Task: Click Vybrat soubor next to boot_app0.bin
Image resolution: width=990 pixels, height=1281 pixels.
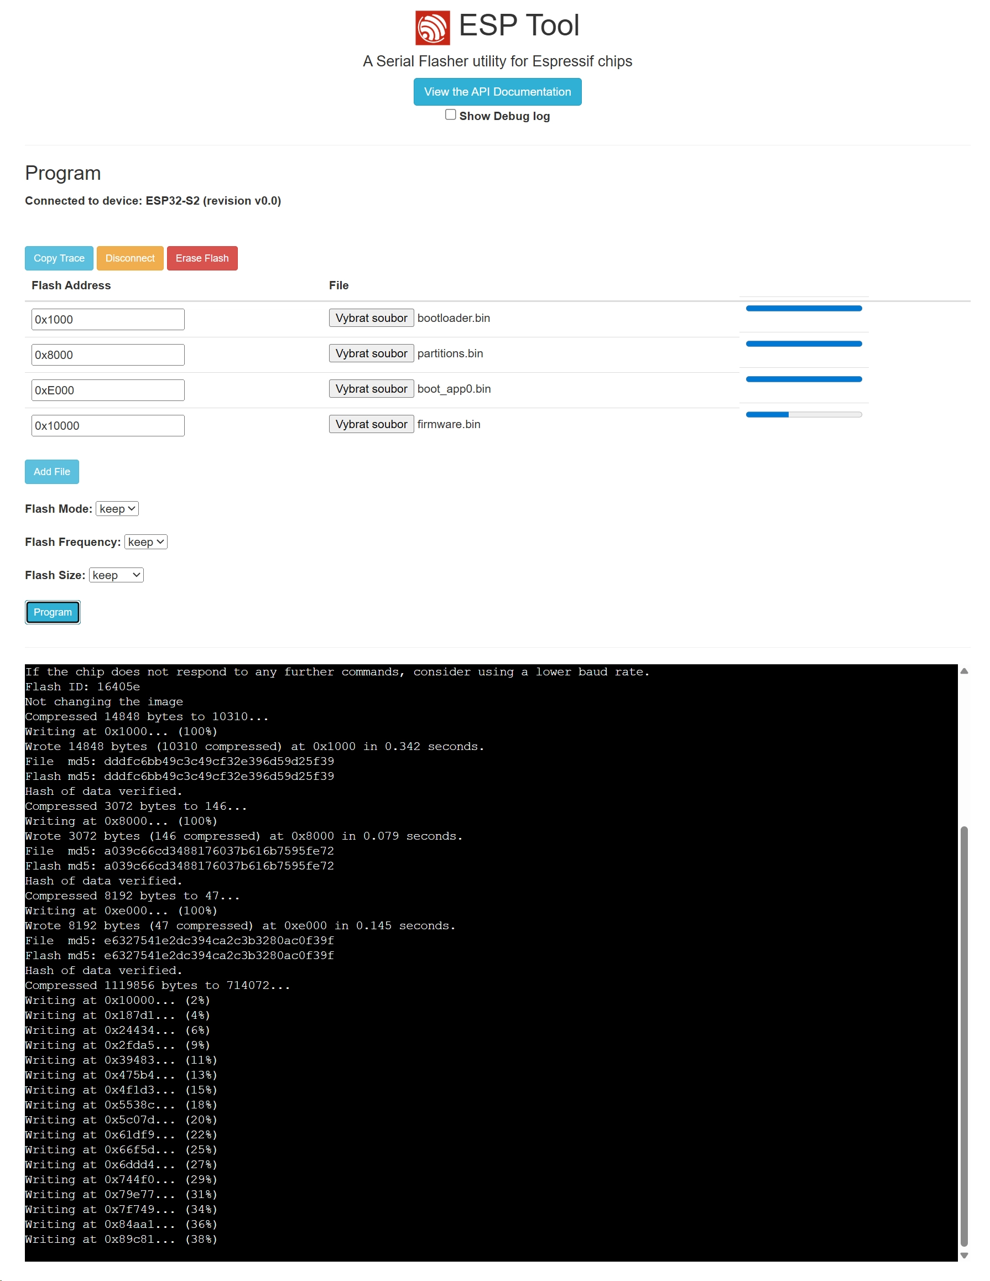Action: pyautogui.click(x=371, y=389)
